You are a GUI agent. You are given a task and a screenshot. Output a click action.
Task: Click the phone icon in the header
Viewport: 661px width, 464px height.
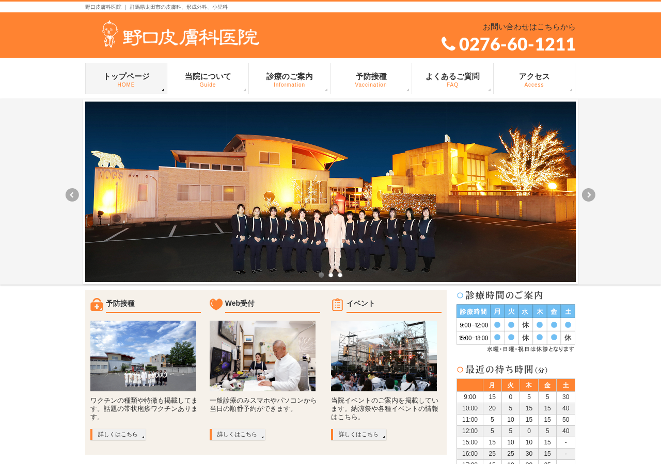click(x=448, y=44)
